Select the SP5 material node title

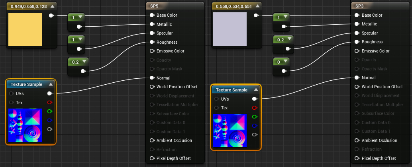[x=154, y=6]
